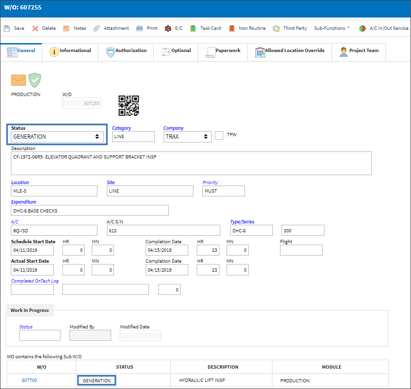Click the green shield checkmark icon
Image resolution: width=411 pixels, height=389 pixels.
[35, 80]
